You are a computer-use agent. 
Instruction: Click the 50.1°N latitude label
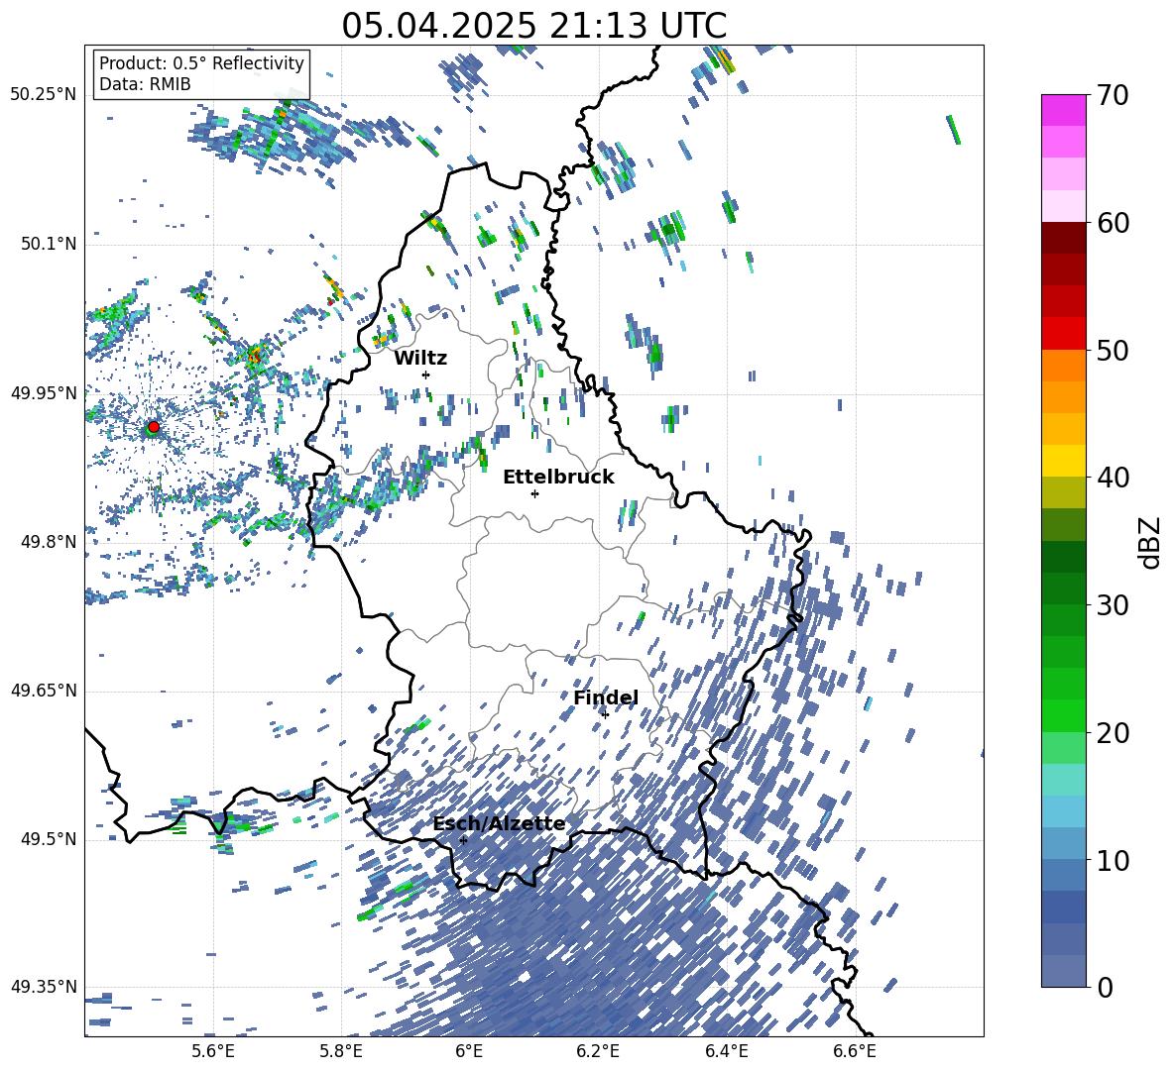pos(48,244)
